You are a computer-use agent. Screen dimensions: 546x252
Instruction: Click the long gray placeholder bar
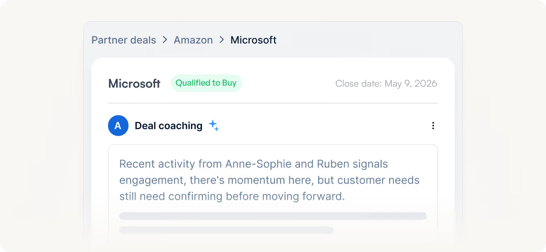tap(272, 216)
